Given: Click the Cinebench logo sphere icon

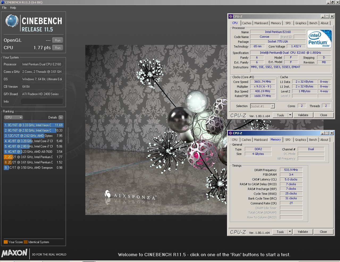Looking at the screenshot, I should click(12, 21).
